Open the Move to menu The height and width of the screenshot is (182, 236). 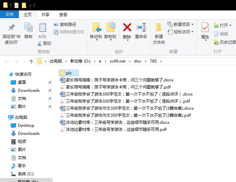coord(96,32)
